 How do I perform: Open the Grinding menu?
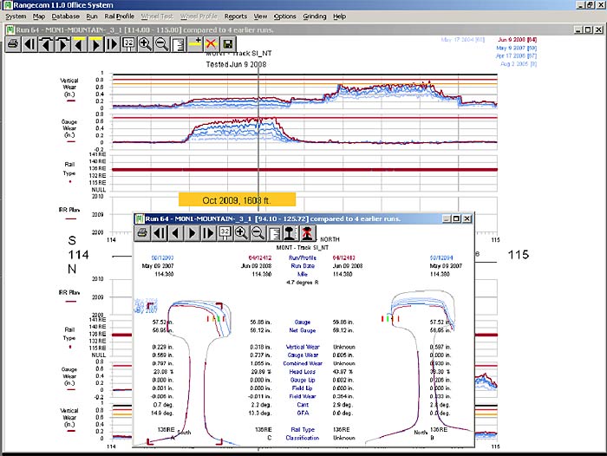(314, 16)
